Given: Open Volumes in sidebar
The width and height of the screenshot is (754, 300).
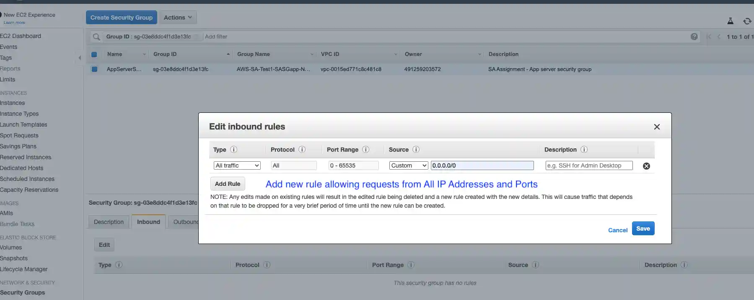Looking at the screenshot, I should 11,247.
